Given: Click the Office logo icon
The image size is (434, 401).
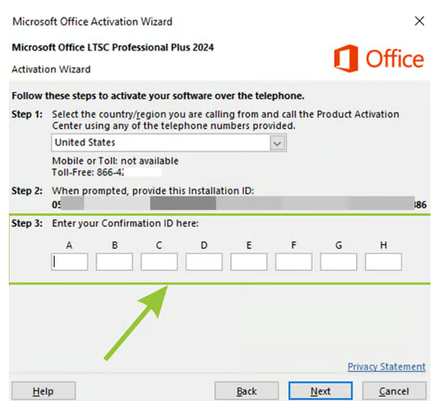Looking at the screenshot, I should [x=346, y=58].
